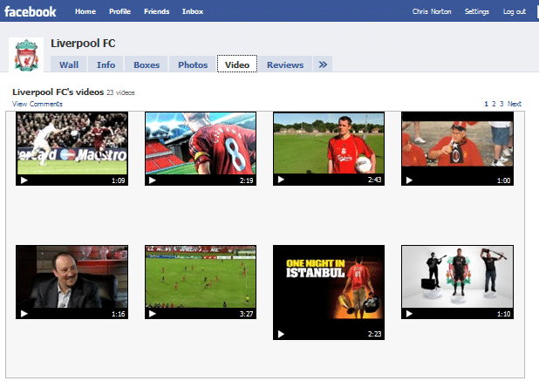Image resolution: width=539 pixels, height=381 pixels.
Task: Expand more tabs with double chevron
Action: click(x=323, y=65)
